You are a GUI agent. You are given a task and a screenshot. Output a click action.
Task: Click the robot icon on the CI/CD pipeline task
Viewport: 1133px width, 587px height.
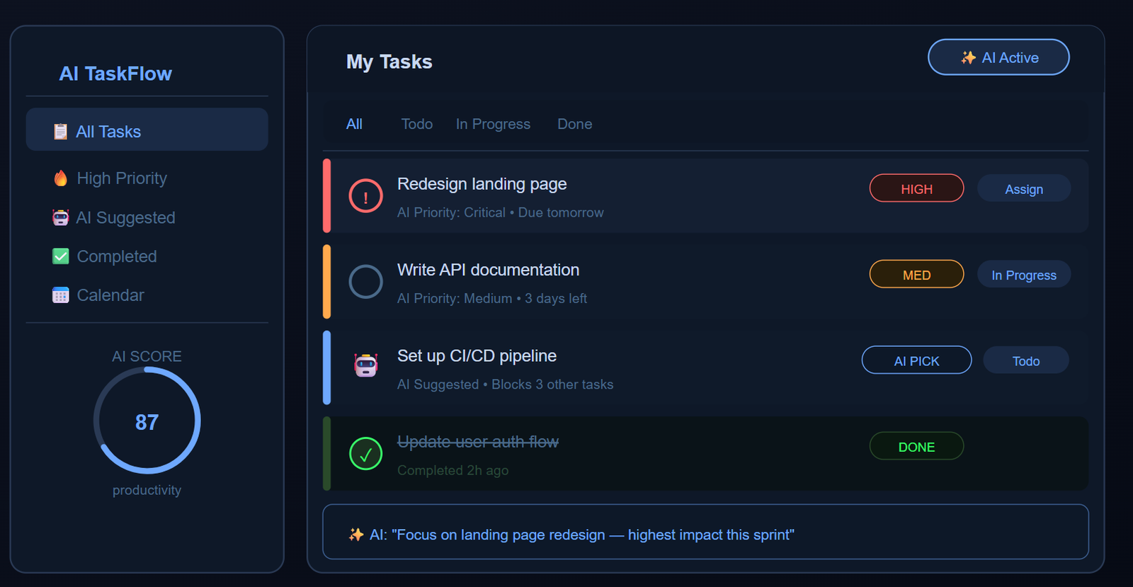coord(366,365)
